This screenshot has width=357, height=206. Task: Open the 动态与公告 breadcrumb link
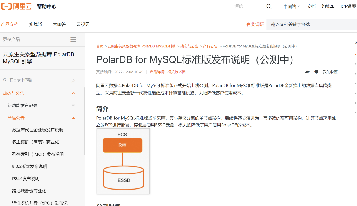189,46
